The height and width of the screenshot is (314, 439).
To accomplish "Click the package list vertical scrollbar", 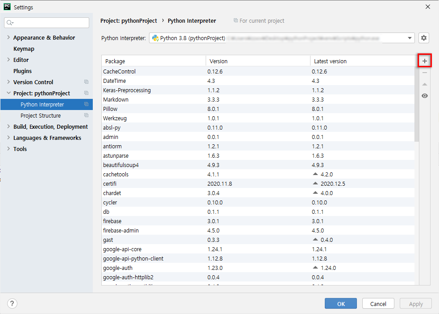I will click(x=417, y=104).
